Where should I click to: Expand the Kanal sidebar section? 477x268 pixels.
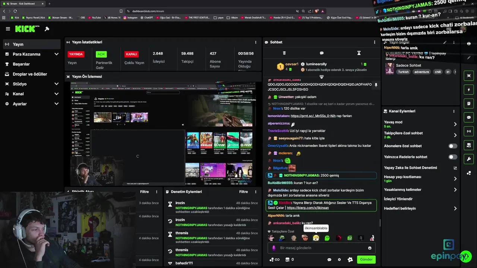(x=31, y=94)
